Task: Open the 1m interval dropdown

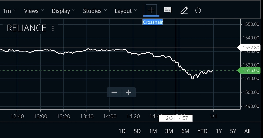Action: tap(10, 11)
